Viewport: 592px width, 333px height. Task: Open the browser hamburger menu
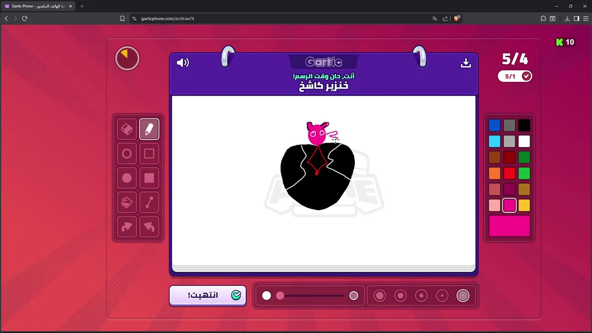[586, 18]
